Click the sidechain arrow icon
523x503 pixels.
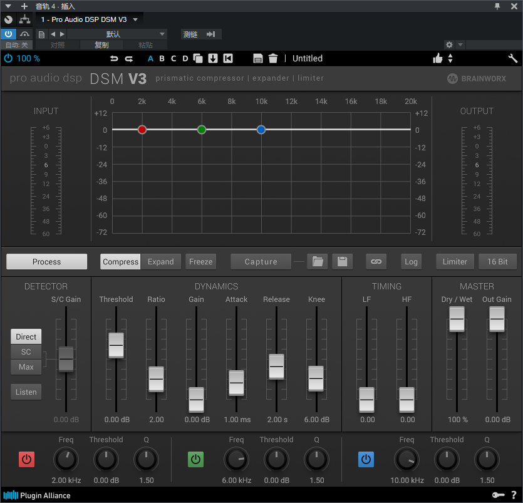click(x=211, y=34)
